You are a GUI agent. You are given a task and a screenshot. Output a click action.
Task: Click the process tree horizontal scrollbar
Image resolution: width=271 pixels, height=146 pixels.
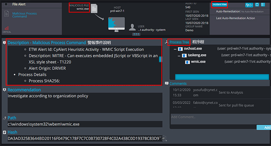pyautogui.click(x=222, y=77)
